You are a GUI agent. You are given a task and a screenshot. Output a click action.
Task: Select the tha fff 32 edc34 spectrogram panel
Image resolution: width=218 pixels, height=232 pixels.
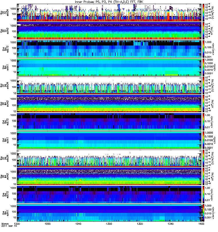(x=109, y=12)
